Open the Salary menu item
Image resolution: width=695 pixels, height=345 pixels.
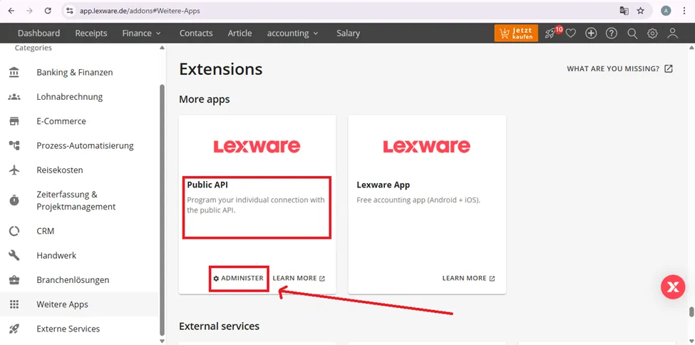click(x=348, y=34)
